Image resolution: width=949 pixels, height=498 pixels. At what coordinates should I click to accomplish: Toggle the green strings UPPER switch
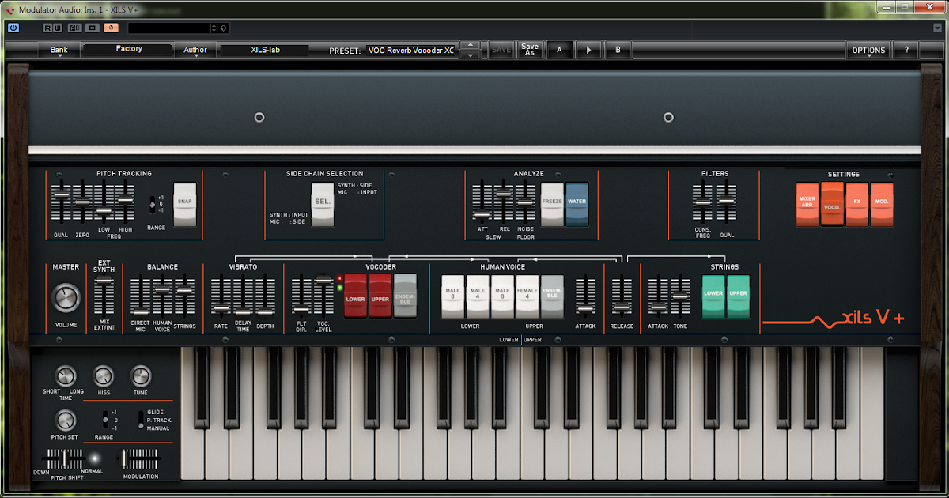coord(738,296)
